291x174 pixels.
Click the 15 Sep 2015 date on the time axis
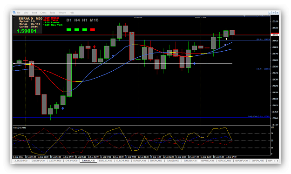pos(18,157)
